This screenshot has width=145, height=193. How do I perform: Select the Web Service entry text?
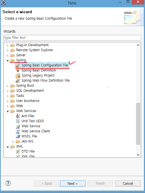tap(31, 126)
